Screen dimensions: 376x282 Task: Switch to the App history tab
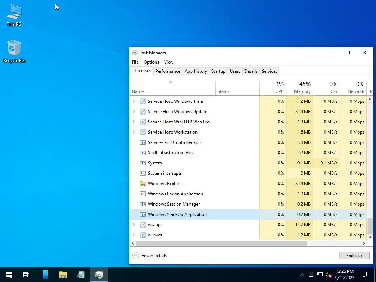pos(196,71)
